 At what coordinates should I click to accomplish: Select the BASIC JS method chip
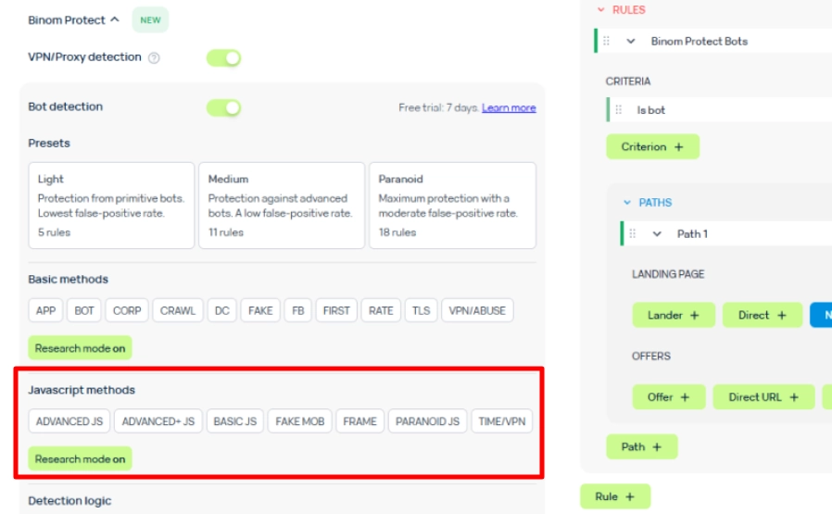click(x=235, y=421)
